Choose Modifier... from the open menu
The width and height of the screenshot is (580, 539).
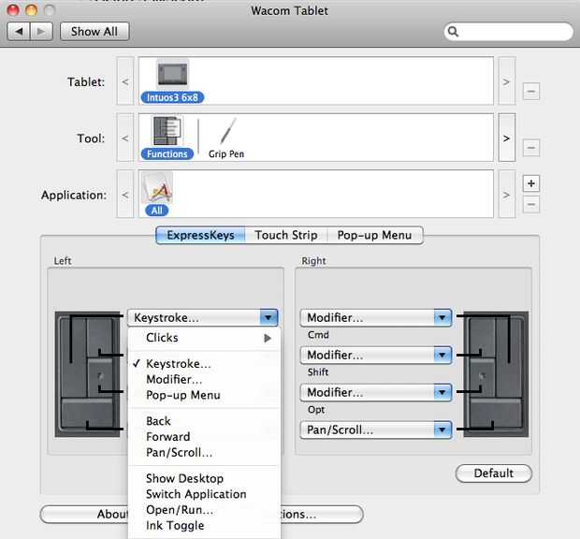pos(204,380)
